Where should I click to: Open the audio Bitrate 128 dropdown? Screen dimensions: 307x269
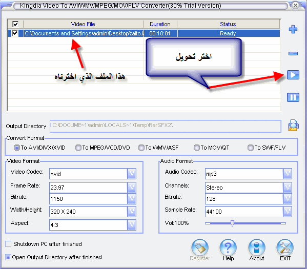tap(288, 199)
